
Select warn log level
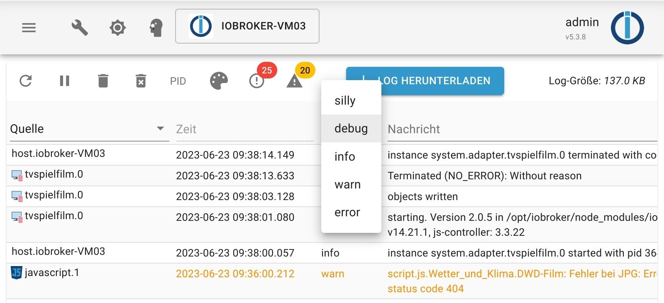tap(351, 184)
